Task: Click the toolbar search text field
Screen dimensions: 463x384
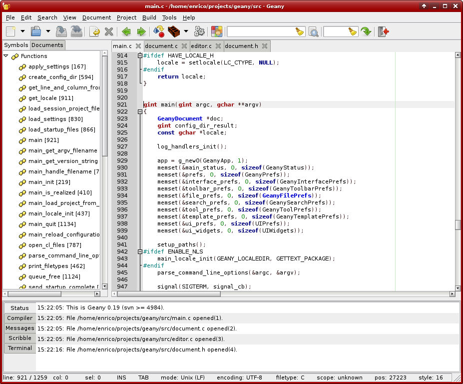Action: pos(260,31)
